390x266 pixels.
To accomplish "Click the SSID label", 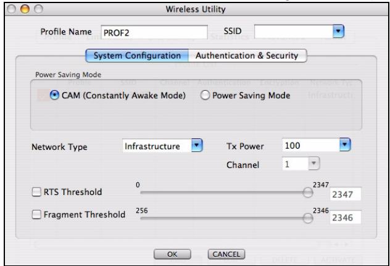I will pyautogui.click(x=233, y=31).
